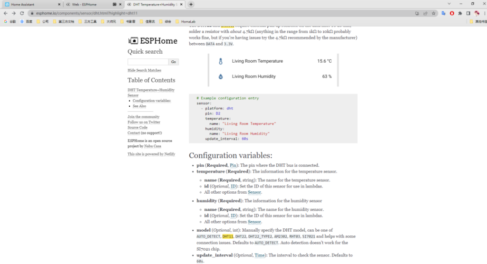Image resolution: width=487 pixels, height=264 pixels.
Task: Open the Google Translate extension
Action: [444, 13]
